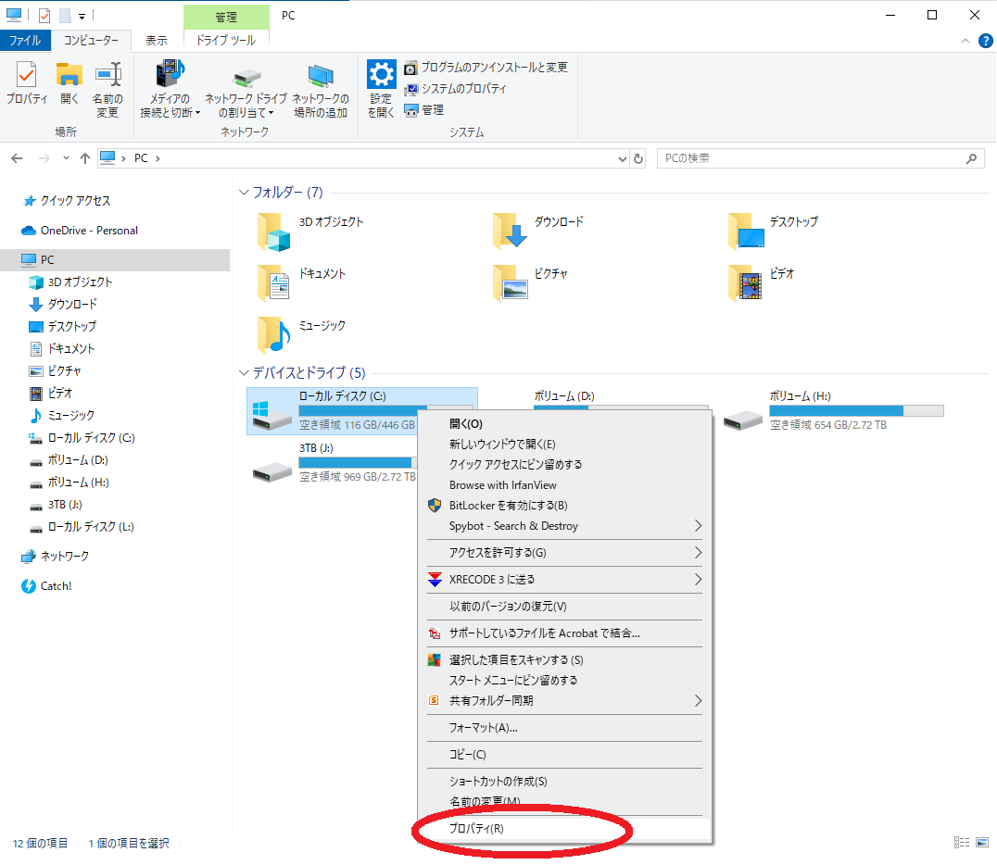This screenshot has width=997, height=865.
Task: Click メディアの接続と切断 ribbon icon
Action: tap(170, 78)
